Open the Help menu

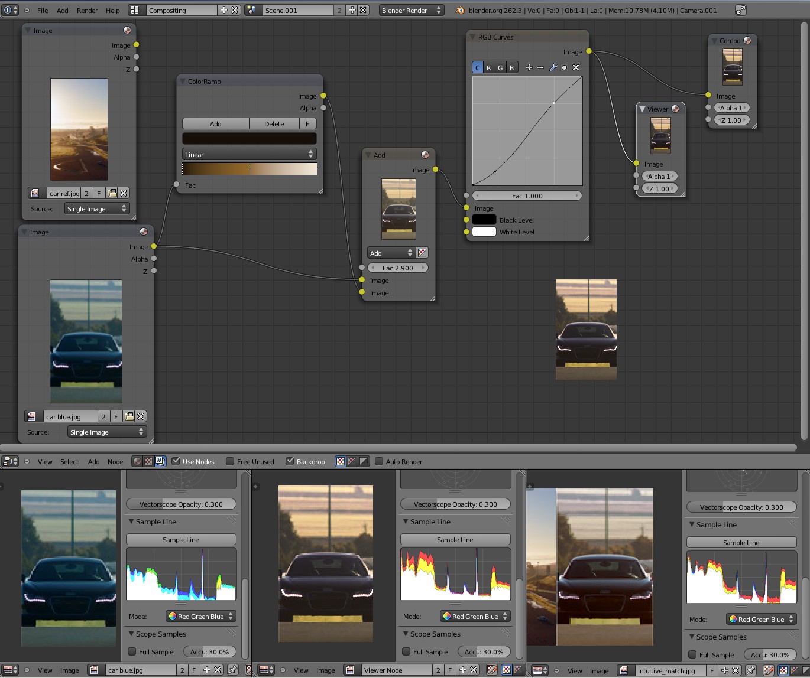112,10
